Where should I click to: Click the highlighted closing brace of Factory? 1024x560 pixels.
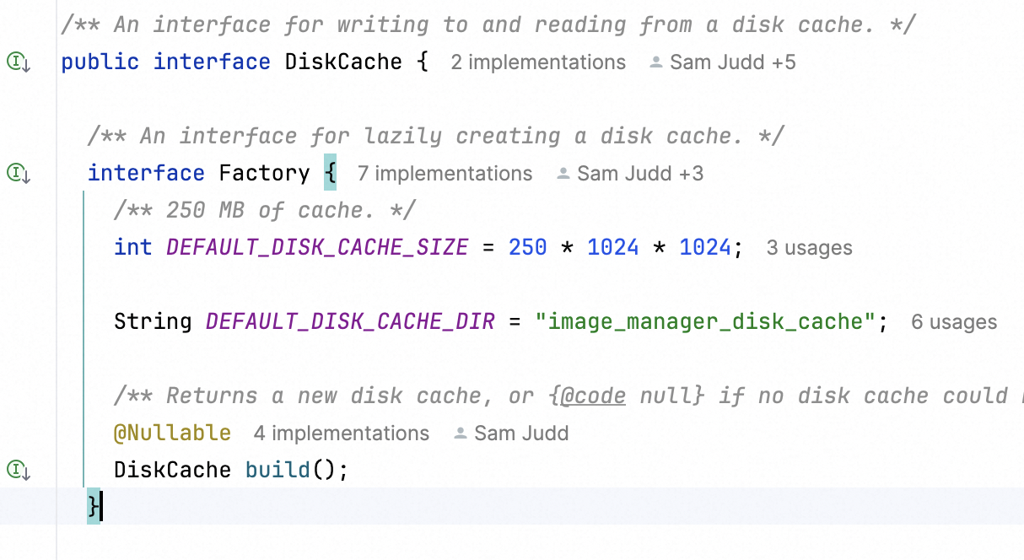pos(93,507)
